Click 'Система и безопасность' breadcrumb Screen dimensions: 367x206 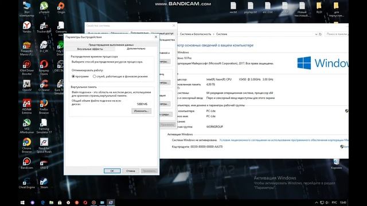[196, 34]
